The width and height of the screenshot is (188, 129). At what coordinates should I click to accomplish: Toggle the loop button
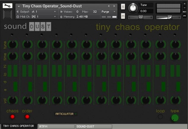[160, 117]
